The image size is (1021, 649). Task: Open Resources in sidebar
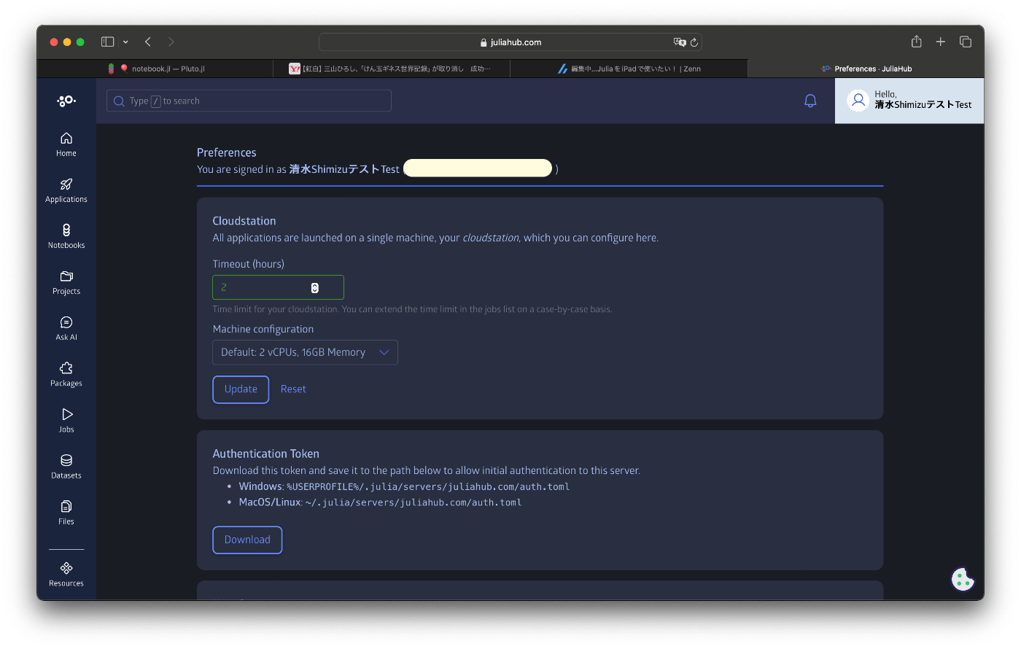[x=66, y=574]
